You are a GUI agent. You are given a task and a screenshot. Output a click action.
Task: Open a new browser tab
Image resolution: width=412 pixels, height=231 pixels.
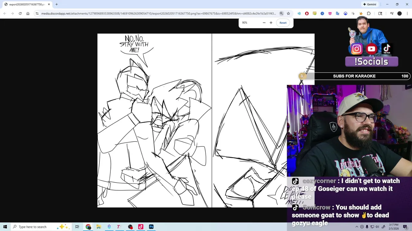point(57,4)
